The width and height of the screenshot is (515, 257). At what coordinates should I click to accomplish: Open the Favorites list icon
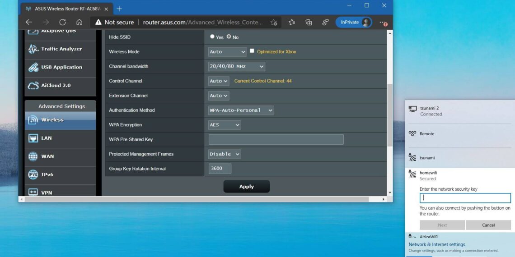coord(292,22)
